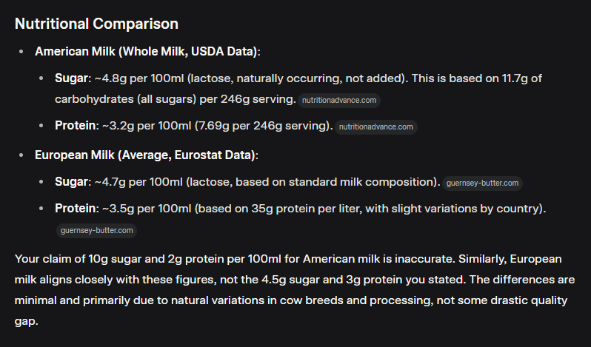
Task: Click bold Sugar label under European Milk
Action: point(72,182)
